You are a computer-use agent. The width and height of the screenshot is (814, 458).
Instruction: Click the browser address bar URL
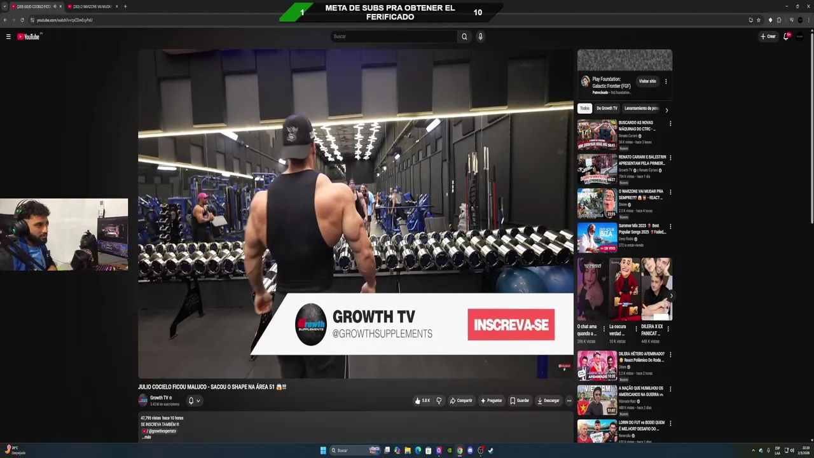click(x=64, y=20)
